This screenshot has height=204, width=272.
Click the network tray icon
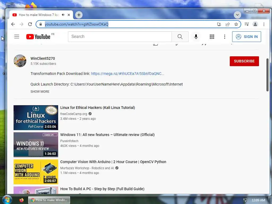point(245,200)
